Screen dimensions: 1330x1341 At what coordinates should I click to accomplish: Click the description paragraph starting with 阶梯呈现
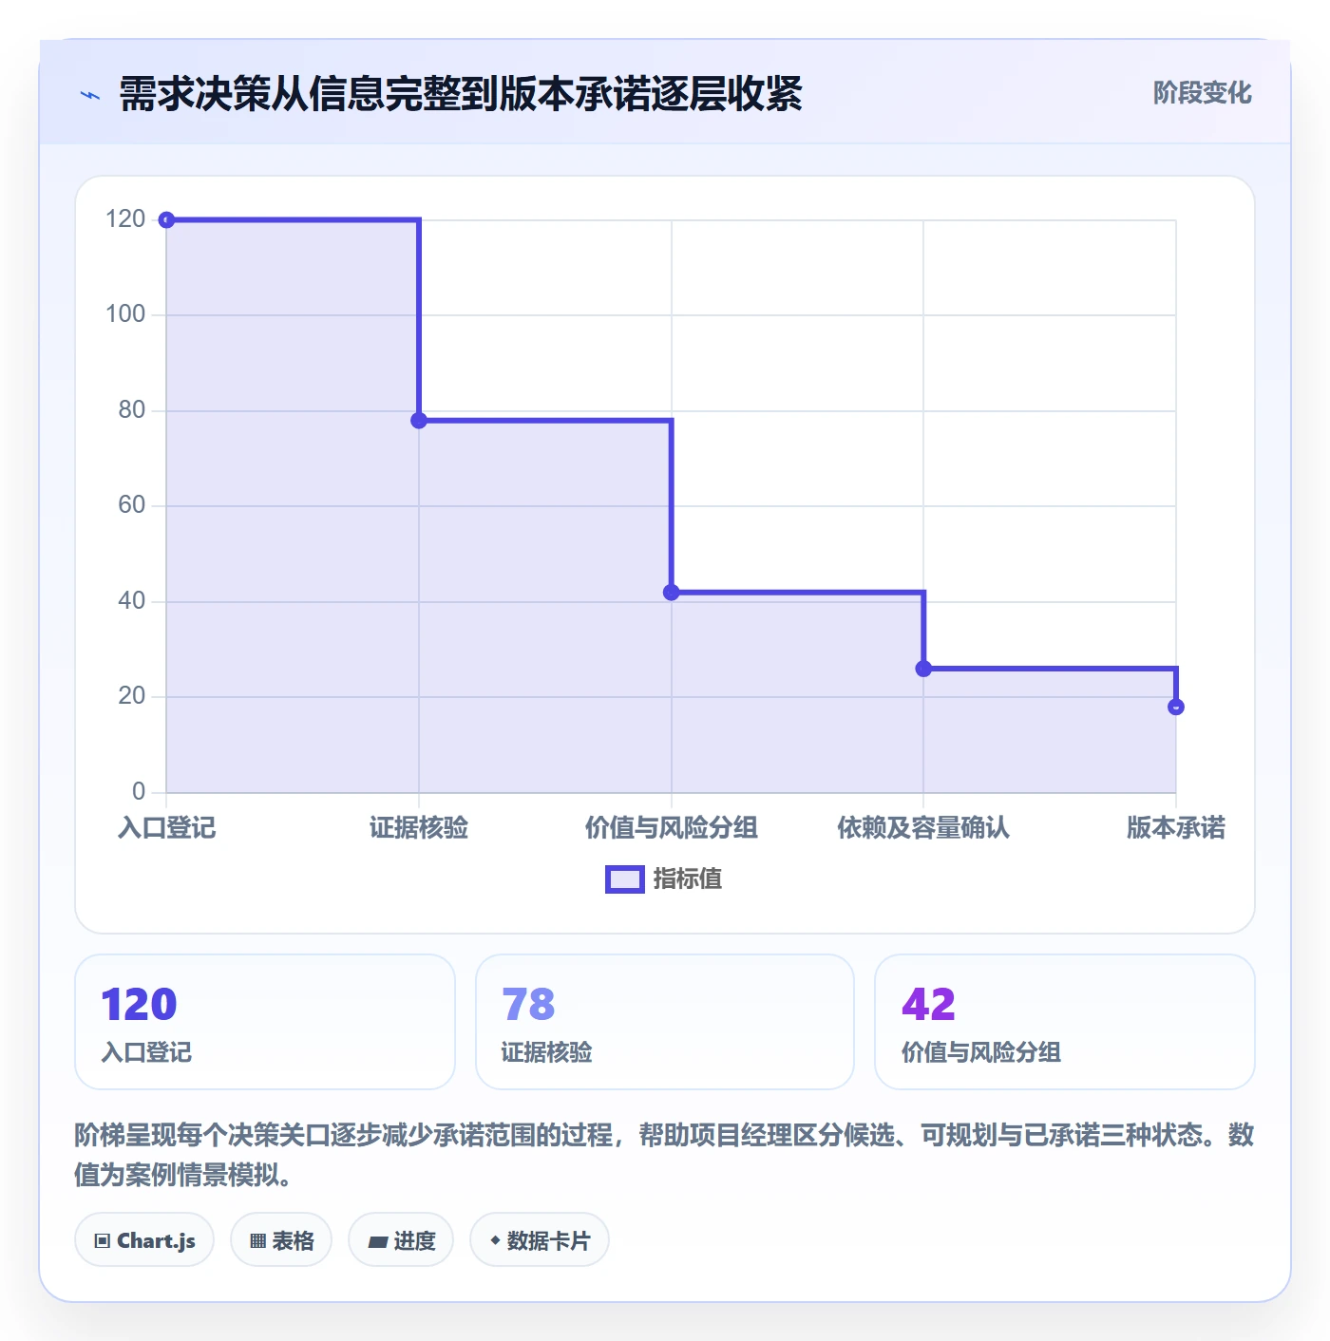(664, 1155)
